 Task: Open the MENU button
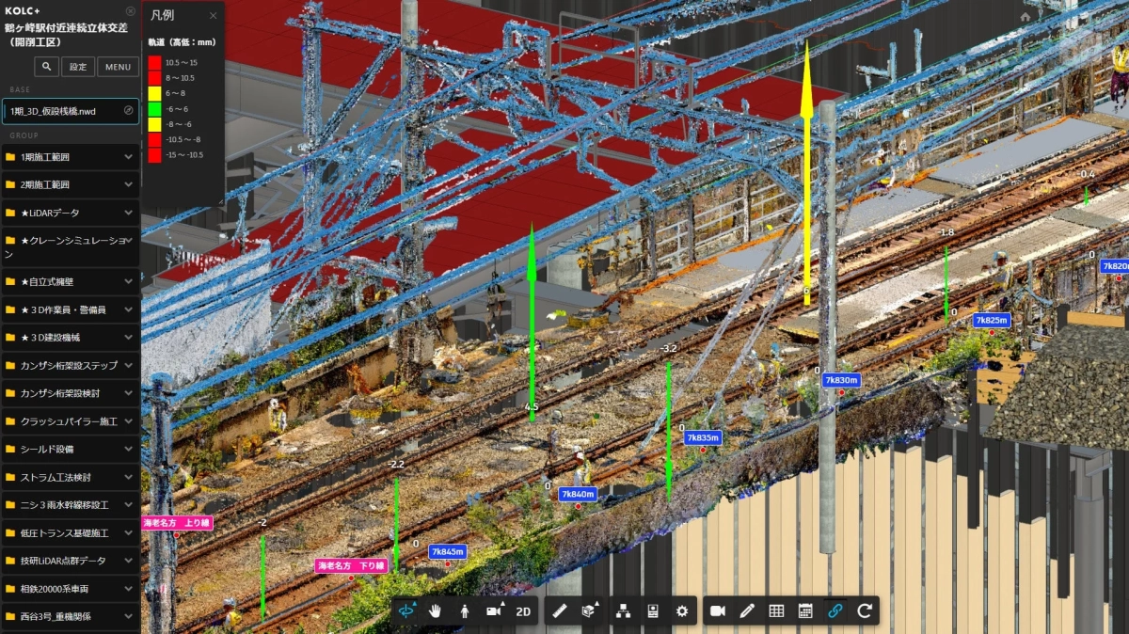click(118, 67)
